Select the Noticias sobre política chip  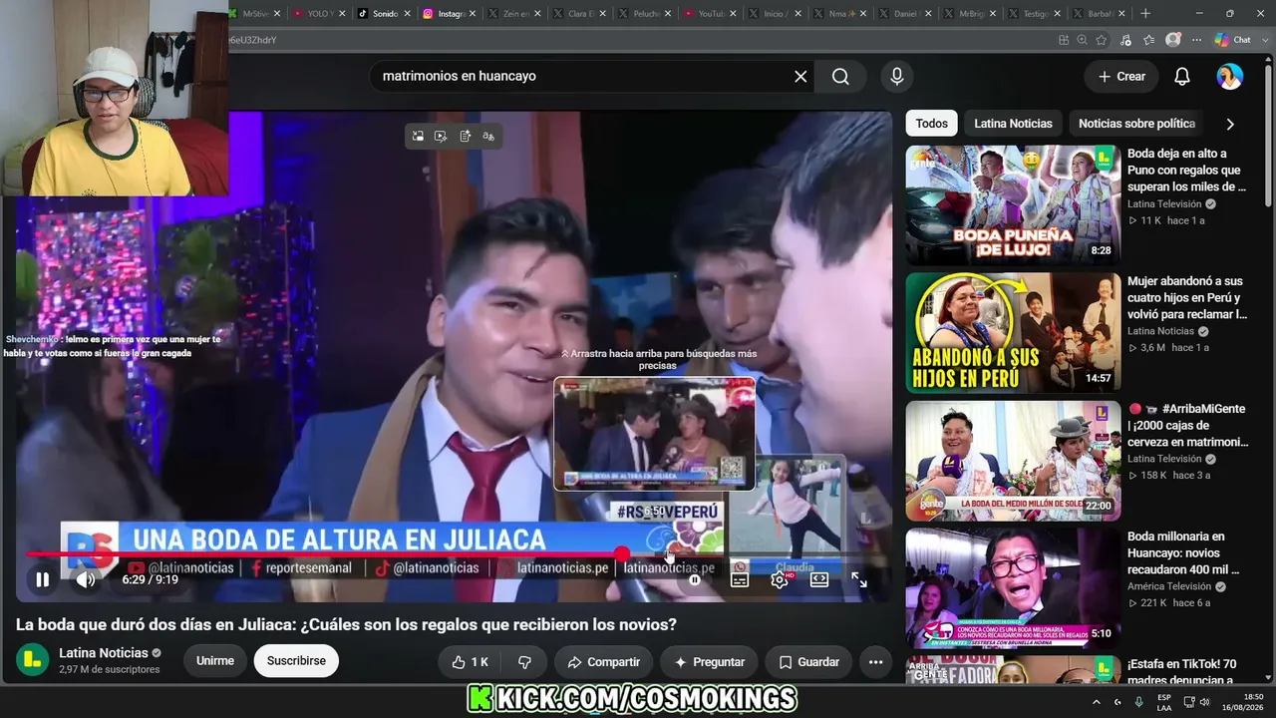coord(1136,124)
